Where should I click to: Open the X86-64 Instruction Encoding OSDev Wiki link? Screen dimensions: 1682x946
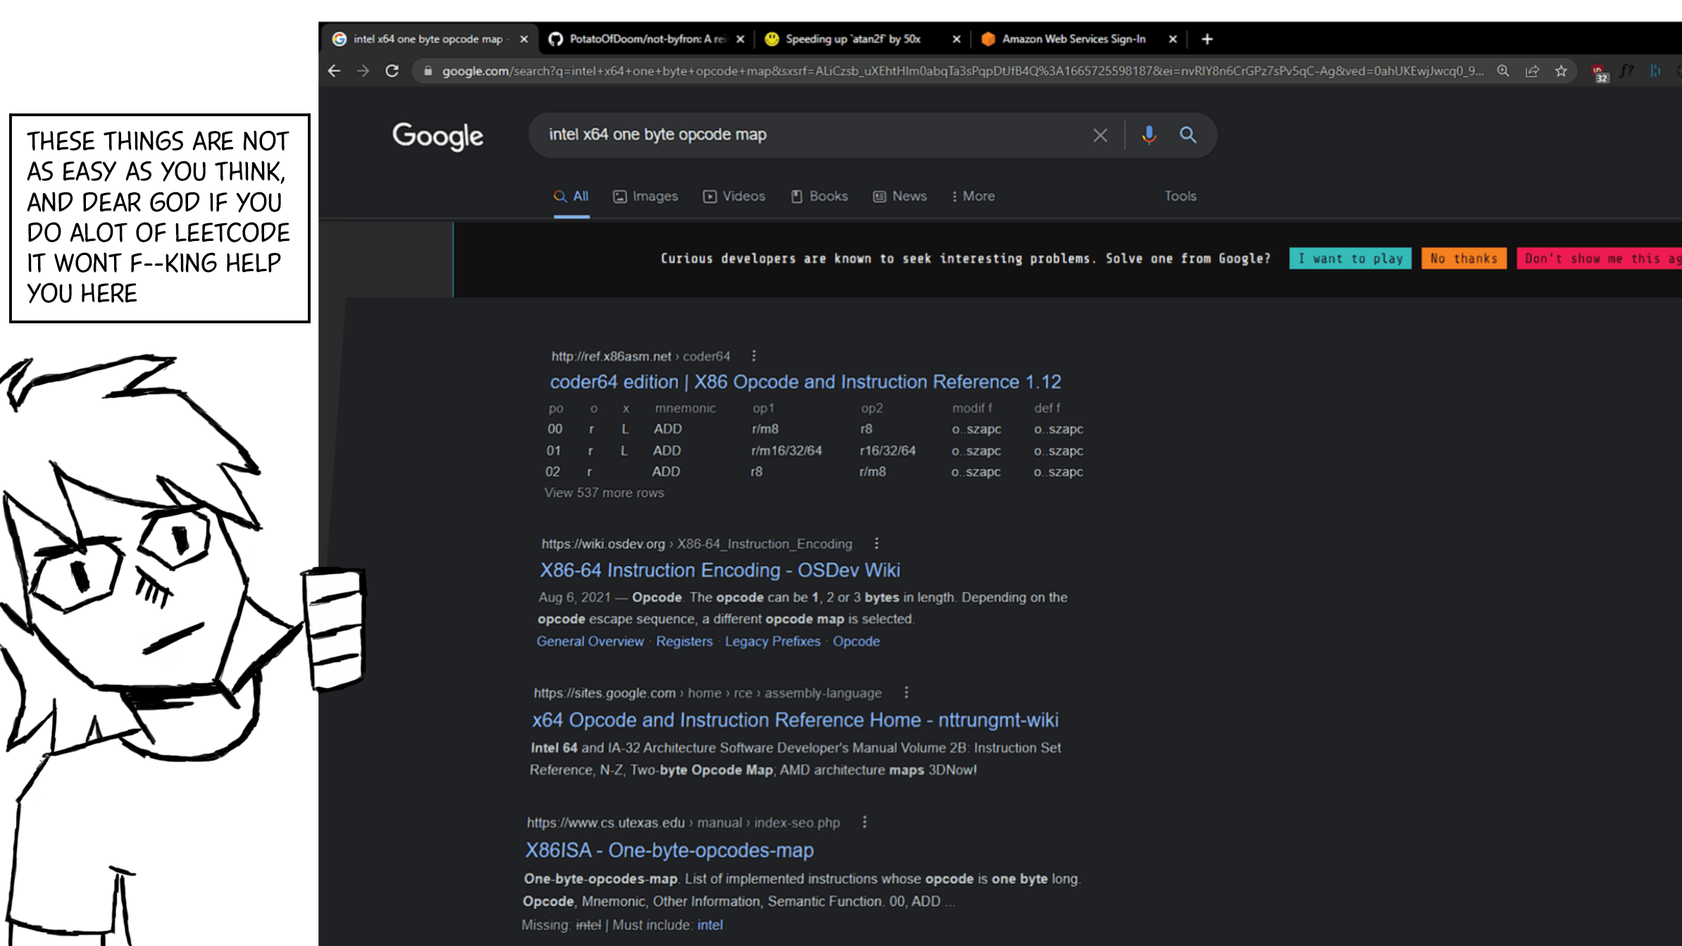[x=719, y=571]
